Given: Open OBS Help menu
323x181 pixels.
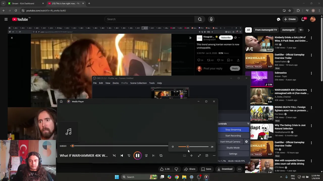Looking at the screenshot, I should 159,83.
